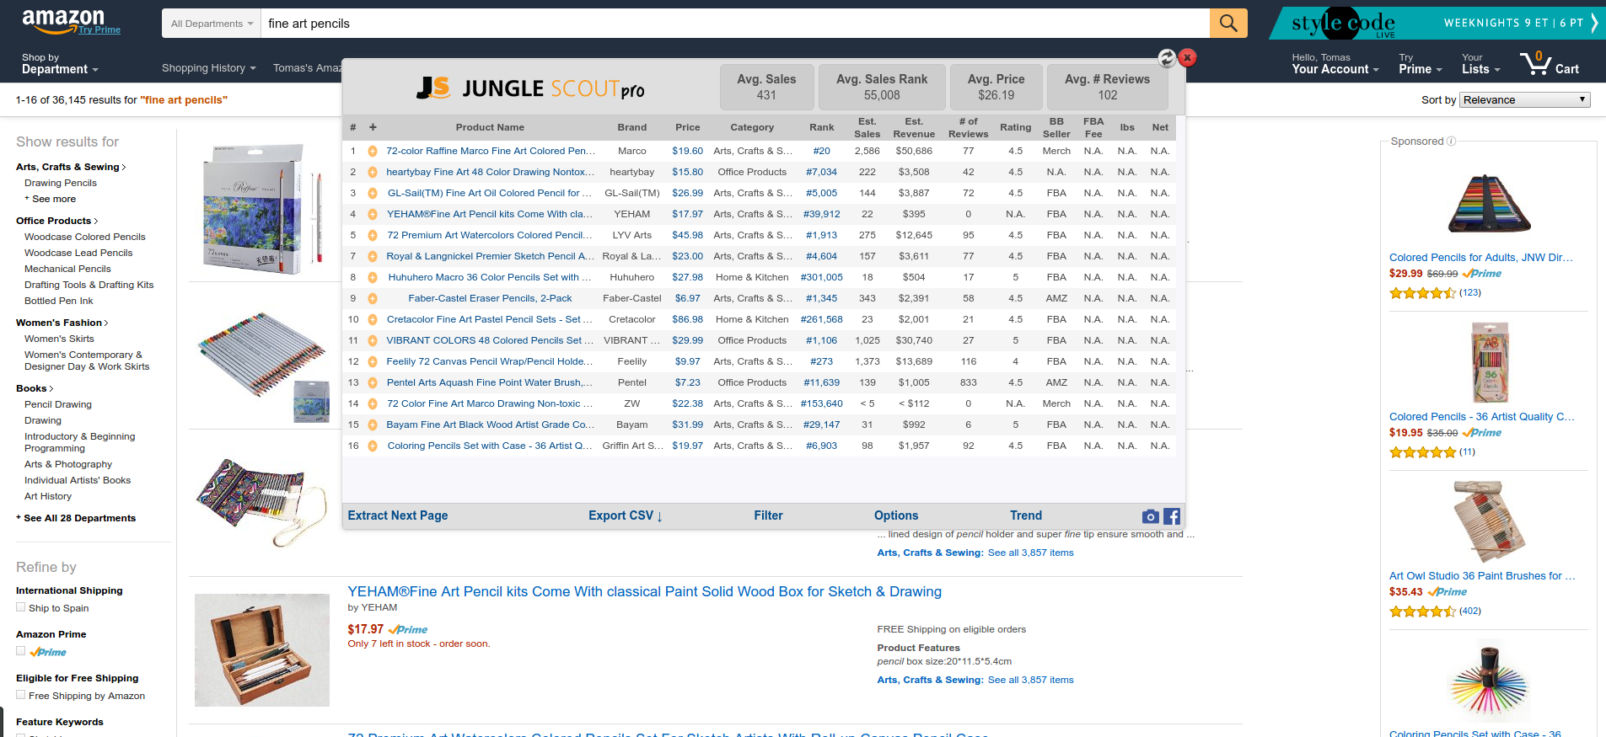Expand See All 28 Departments
This screenshot has height=737, width=1606.
click(x=76, y=518)
